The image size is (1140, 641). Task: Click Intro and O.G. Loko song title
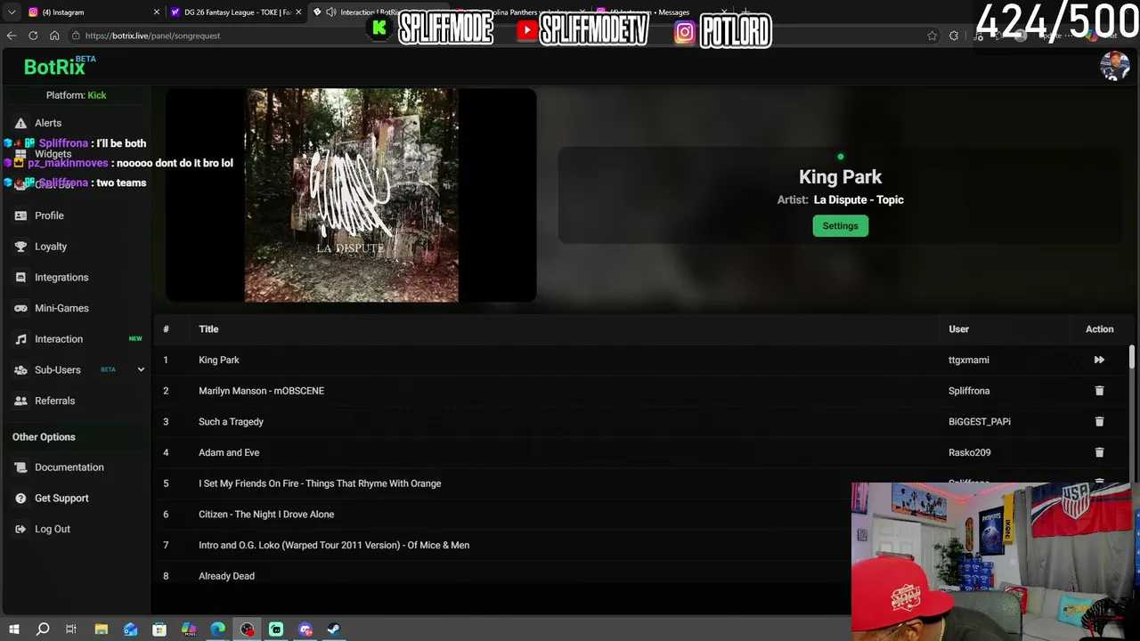click(x=334, y=545)
